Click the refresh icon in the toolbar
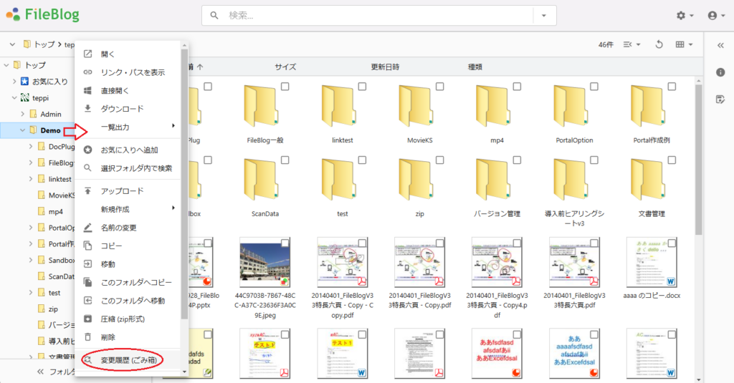This screenshot has width=734, height=383. 659,44
